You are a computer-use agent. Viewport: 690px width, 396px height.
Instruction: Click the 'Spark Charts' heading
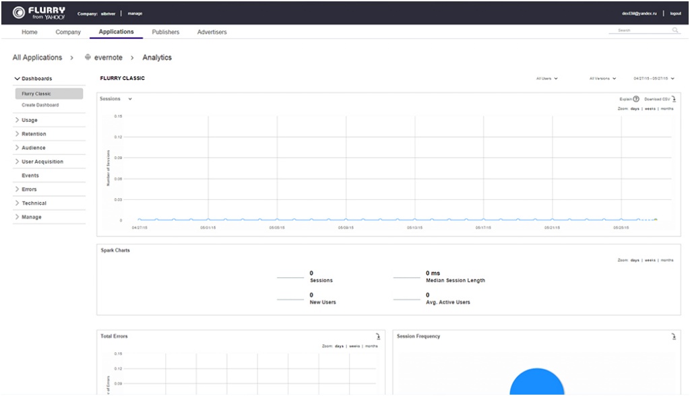115,251
